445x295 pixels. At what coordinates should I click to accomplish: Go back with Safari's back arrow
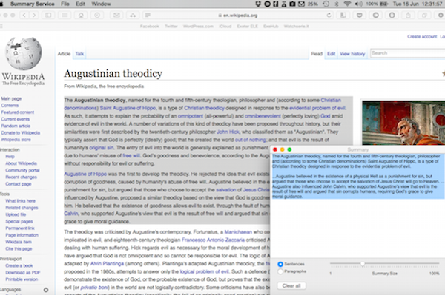coord(24,16)
